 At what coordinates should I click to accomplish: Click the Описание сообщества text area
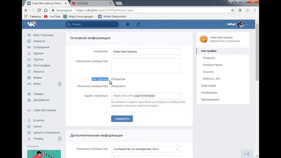point(146,65)
